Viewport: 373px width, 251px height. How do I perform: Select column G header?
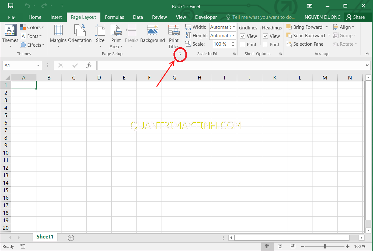click(174, 78)
